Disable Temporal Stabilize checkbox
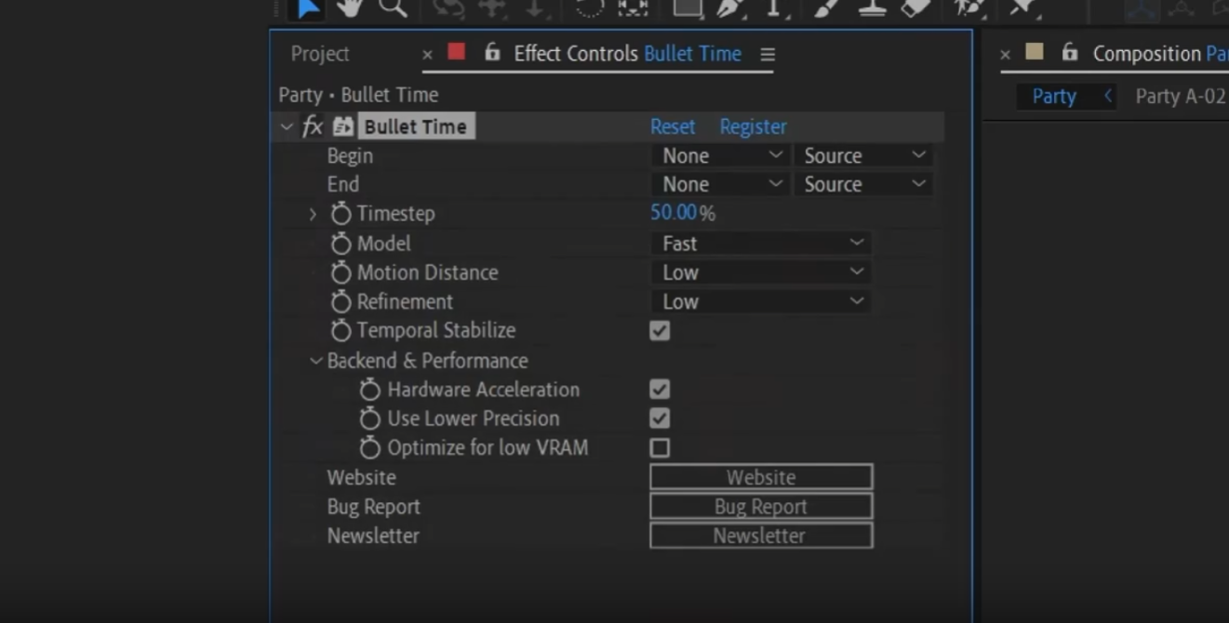This screenshot has width=1229, height=623. pos(660,331)
